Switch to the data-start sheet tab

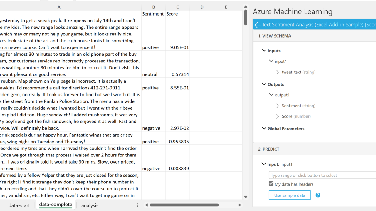[19, 205]
